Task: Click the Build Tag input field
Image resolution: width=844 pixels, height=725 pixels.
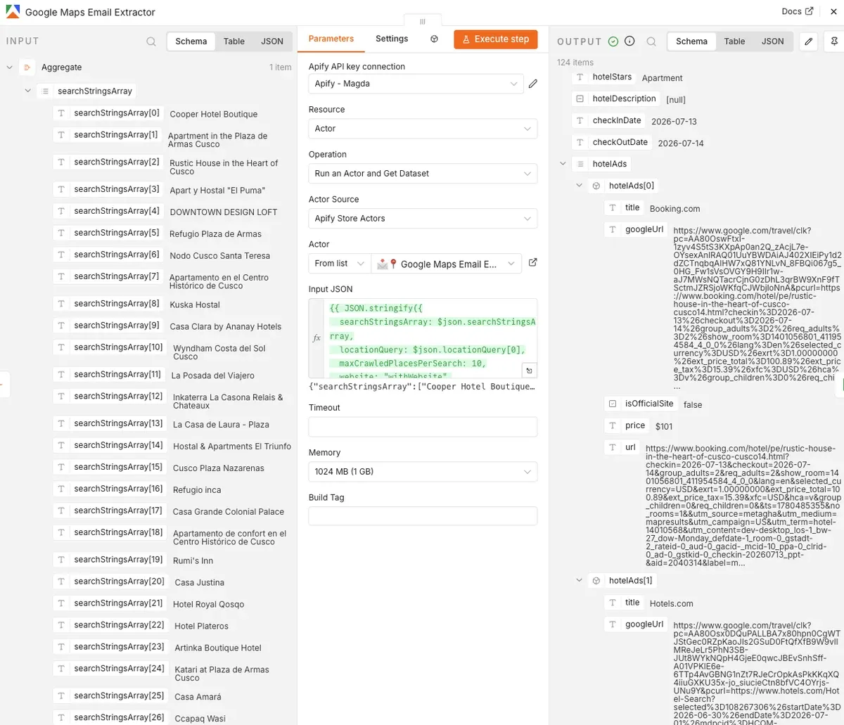Action: pos(423,515)
